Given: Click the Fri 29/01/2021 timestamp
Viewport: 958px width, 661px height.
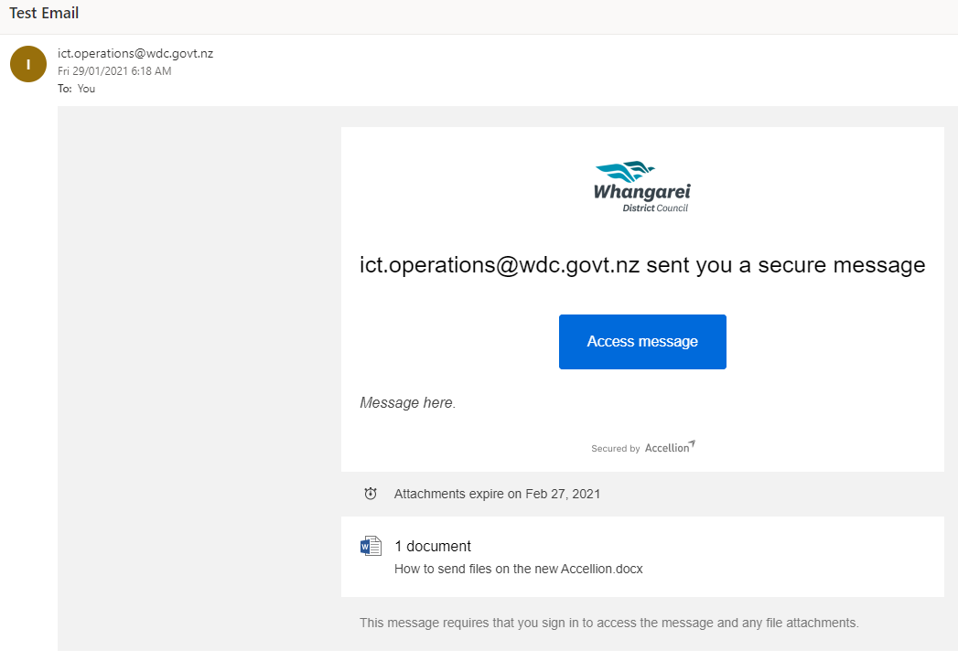Looking at the screenshot, I should 114,71.
